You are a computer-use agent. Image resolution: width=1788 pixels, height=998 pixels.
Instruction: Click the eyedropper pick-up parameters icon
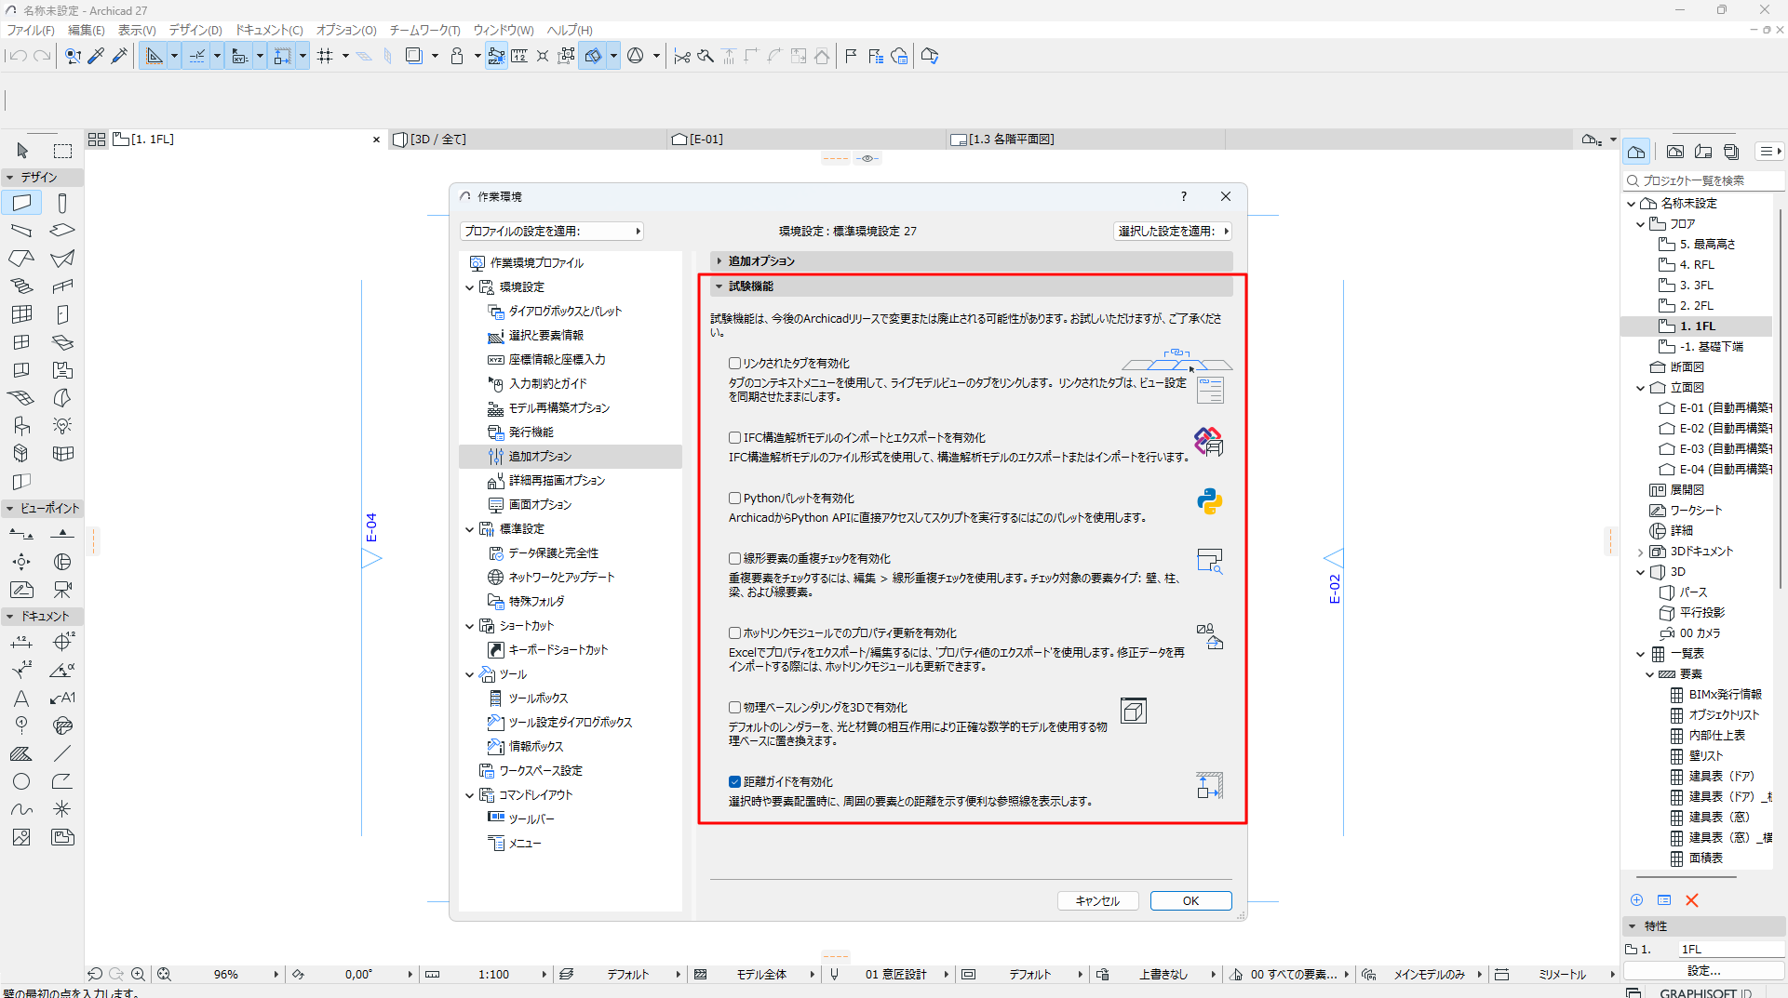[96, 56]
